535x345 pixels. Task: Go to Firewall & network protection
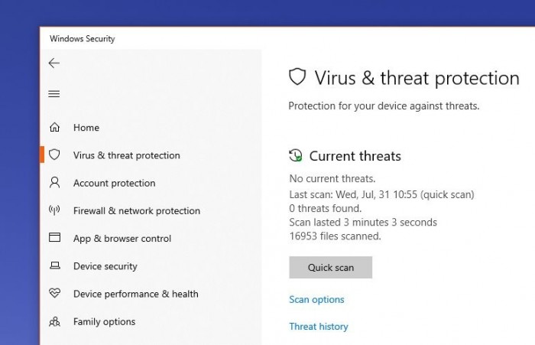click(x=136, y=211)
